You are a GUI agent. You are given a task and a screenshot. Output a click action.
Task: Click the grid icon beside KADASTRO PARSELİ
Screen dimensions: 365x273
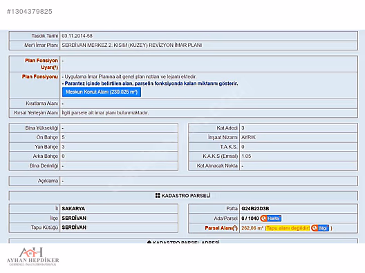[158, 196]
